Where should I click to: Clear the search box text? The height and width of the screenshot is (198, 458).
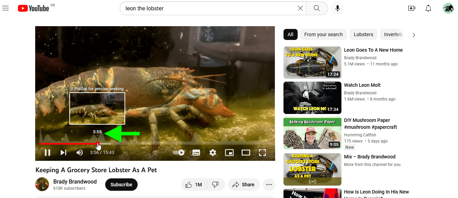click(x=300, y=8)
